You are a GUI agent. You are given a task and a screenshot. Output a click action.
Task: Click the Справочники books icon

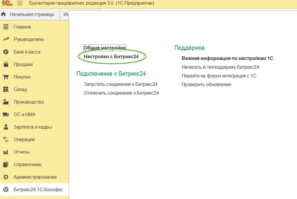point(6,165)
